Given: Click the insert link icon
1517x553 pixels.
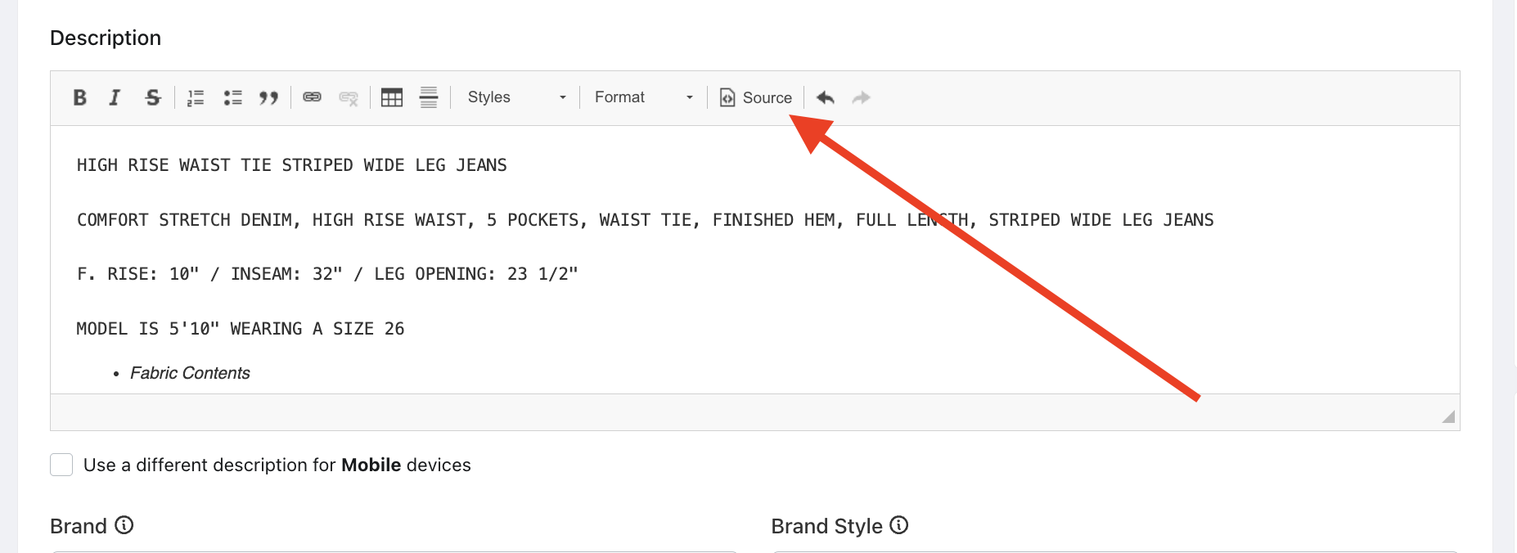Looking at the screenshot, I should pyautogui.click(x=312, y=97).
